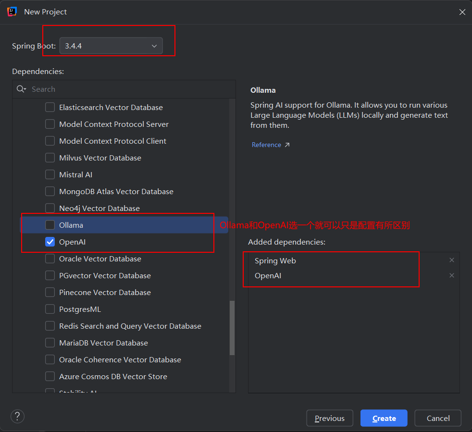
Task: Enable Oracle Coherence Vector Database checkbox
Action: coord(50,360)
